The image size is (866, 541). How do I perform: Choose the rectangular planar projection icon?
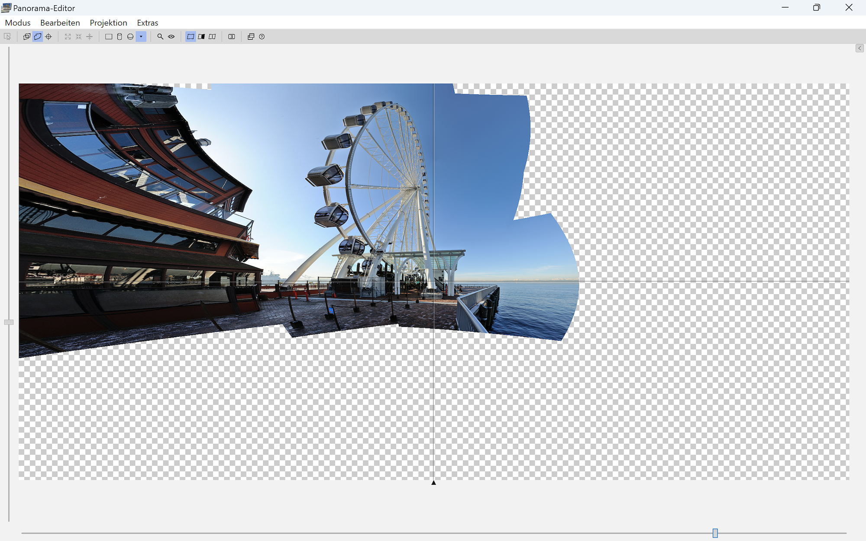click(x=109, y=37)
